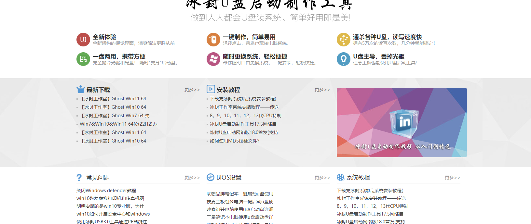This screenshot has width=531, height=224.
Task: Open 技嘉主板组装电脑一键启动u盘使 article
Action: [240, 202]
